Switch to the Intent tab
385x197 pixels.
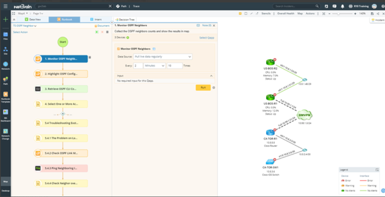pos(96,20)
